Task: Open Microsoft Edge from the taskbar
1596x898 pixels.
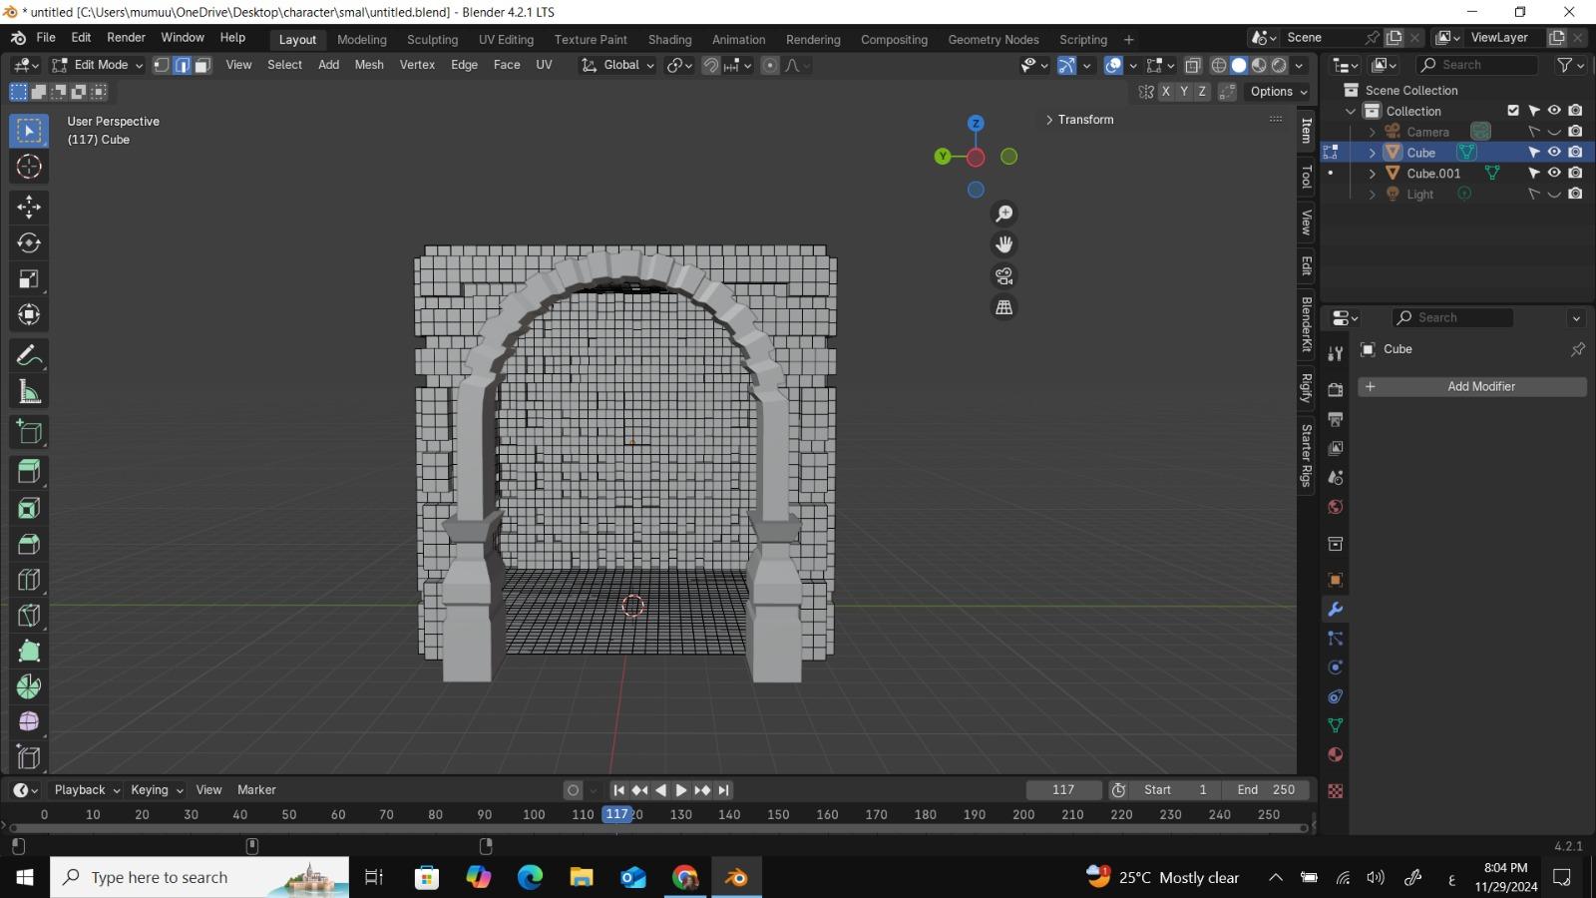Action: (x=530, y=877)
